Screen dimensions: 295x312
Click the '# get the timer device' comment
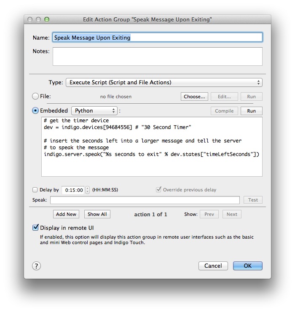pyautogui.click(x=76, y=121)
